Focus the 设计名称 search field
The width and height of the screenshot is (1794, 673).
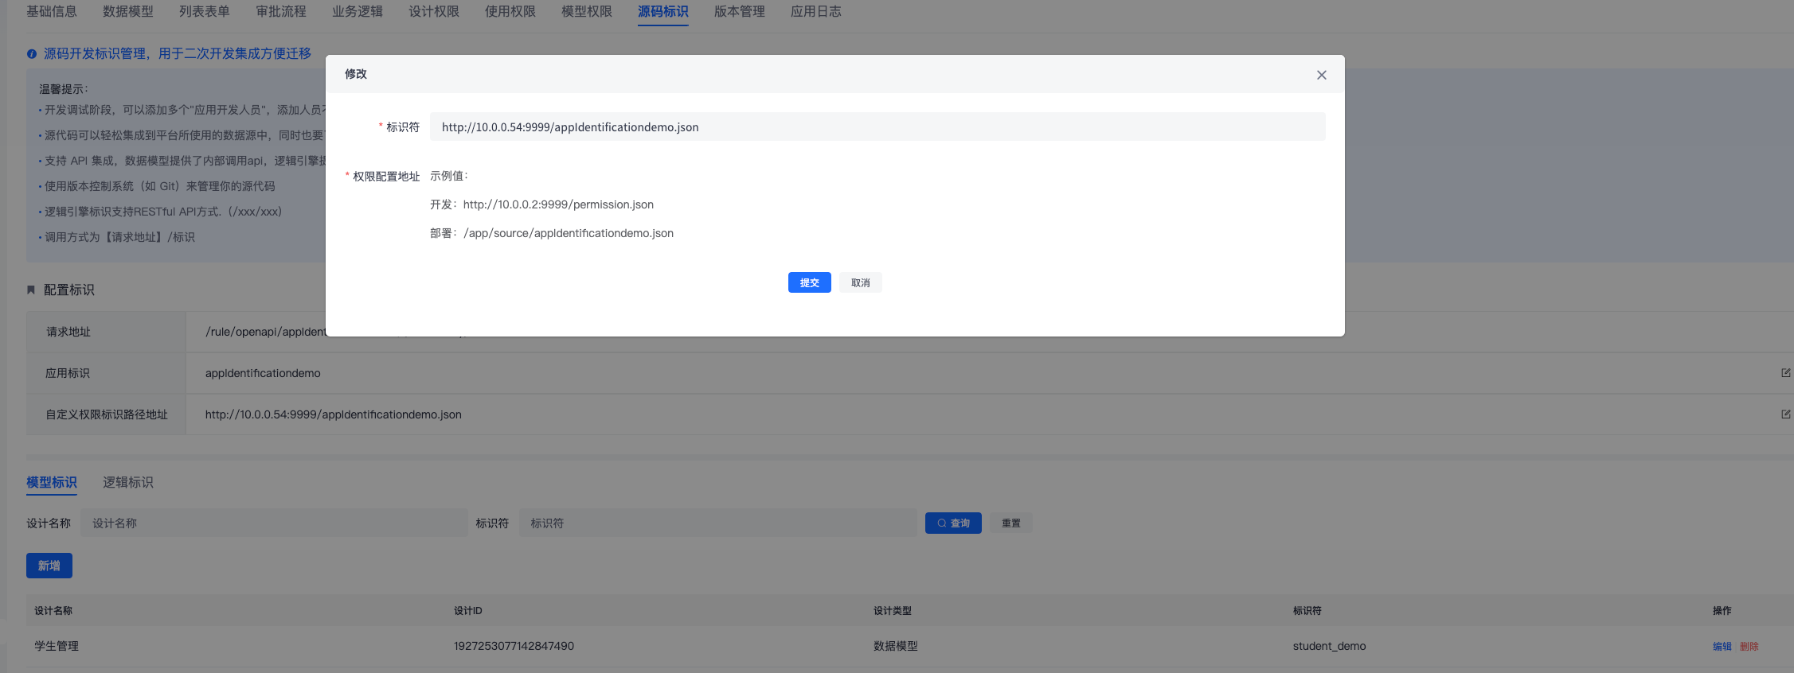coord(274,523)
